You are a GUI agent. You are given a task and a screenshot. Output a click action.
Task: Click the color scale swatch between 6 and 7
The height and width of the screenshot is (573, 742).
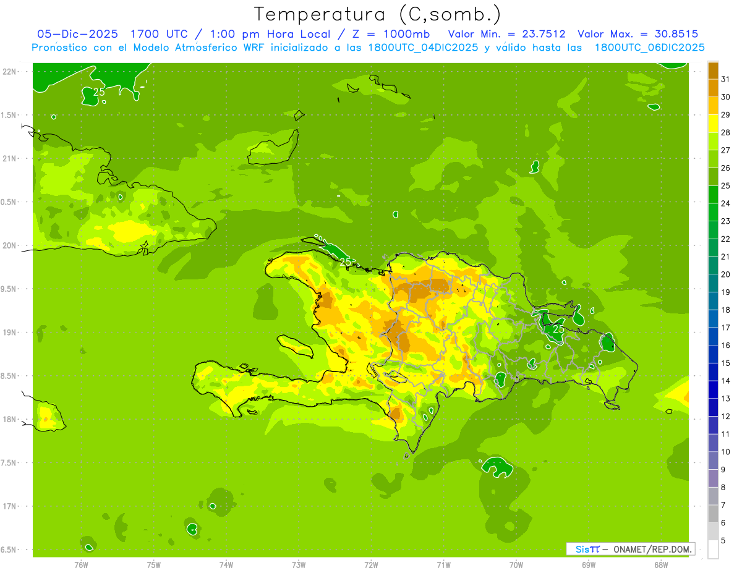pos(713,514)
